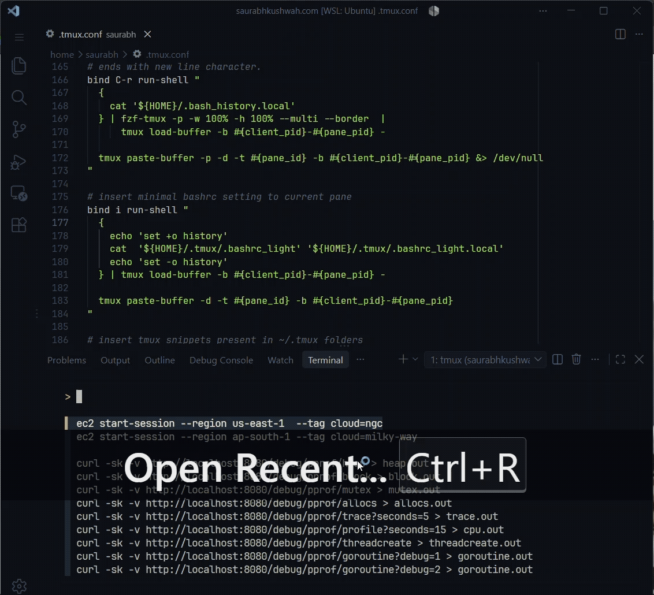Switch to the Output panel tab
Screen dimensions: 654x595
(115, 360)
